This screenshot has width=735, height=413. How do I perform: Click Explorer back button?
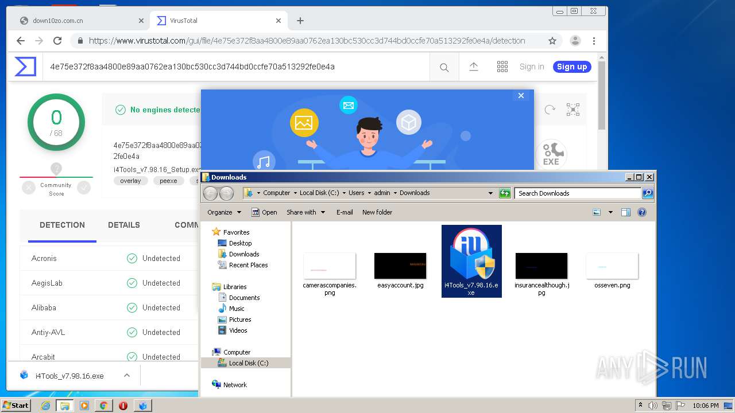[x=211, y=193]
